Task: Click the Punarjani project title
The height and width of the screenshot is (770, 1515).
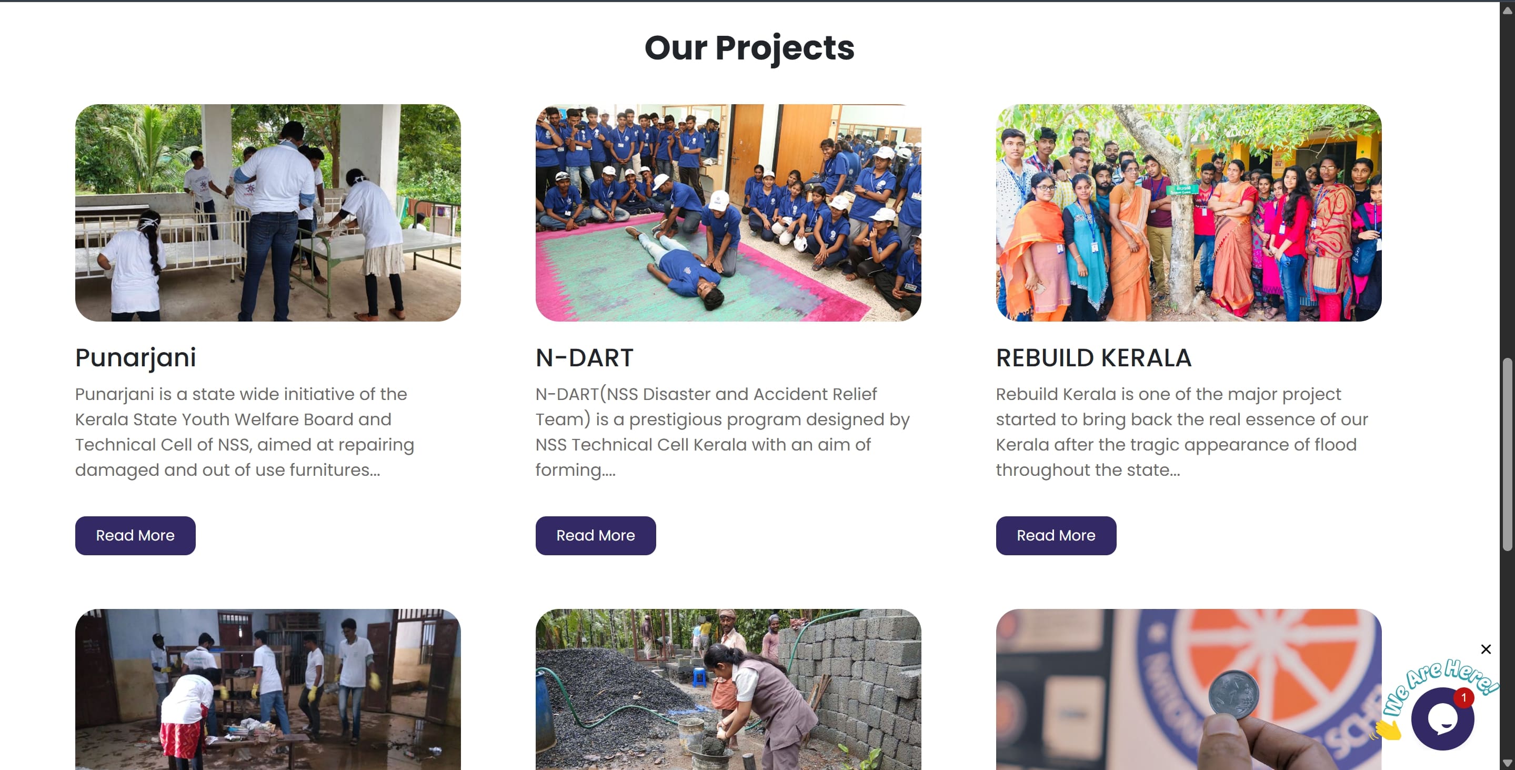Action: click(135, 357)
